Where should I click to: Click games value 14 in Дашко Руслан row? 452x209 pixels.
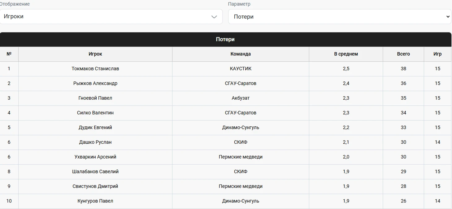(x=437, y=142)
